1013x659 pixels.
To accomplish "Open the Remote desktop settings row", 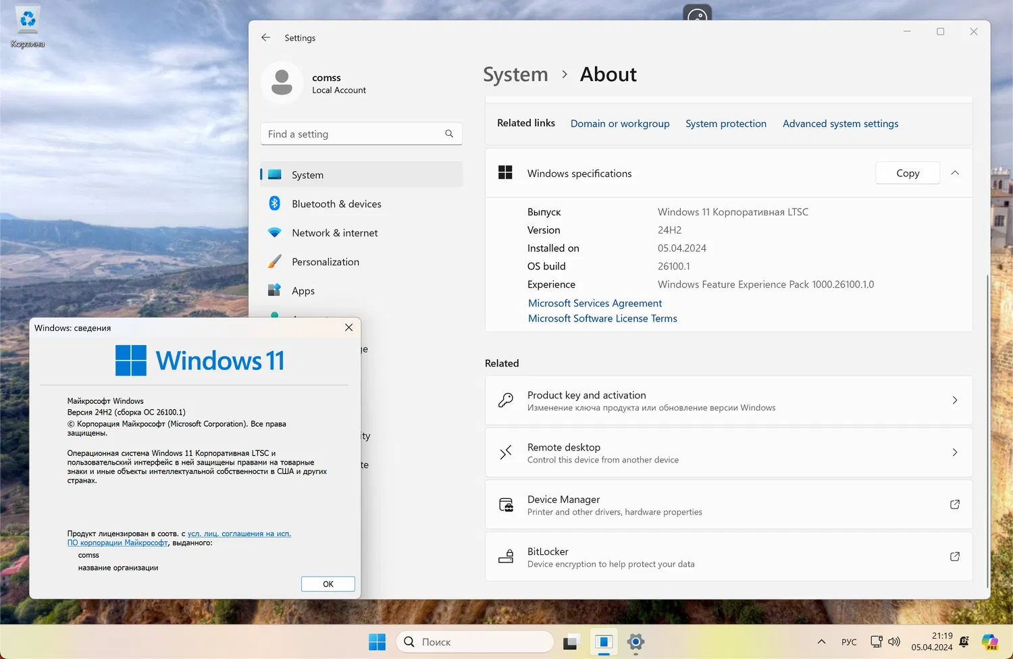I will [728, 452].
